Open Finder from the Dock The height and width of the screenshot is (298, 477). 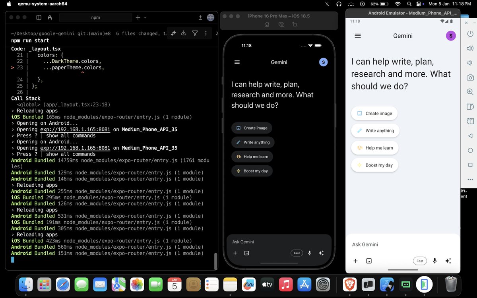pos(26,284)
